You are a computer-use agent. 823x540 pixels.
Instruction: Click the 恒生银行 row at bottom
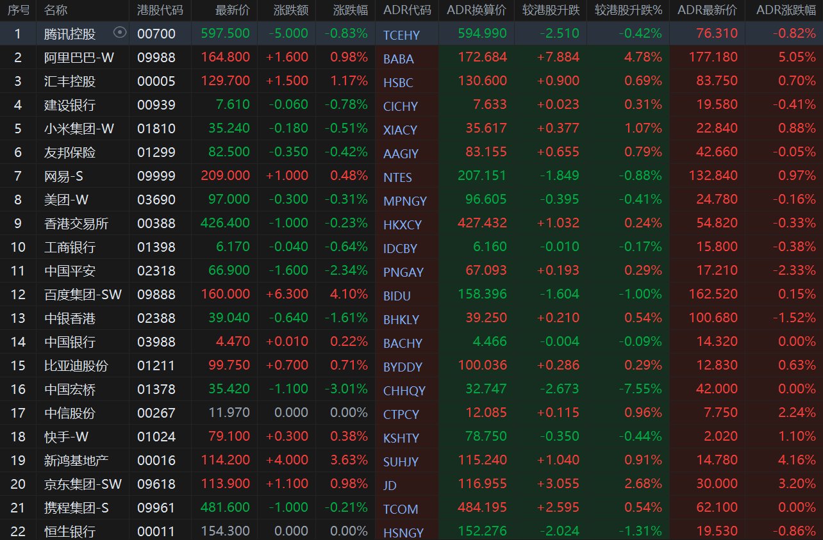tap(70, 531)
